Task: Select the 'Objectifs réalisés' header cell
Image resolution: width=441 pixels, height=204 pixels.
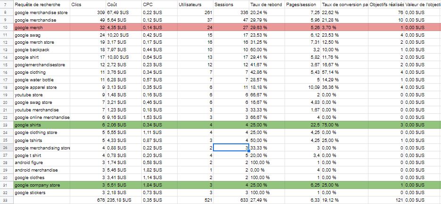Action: [386, 5]
